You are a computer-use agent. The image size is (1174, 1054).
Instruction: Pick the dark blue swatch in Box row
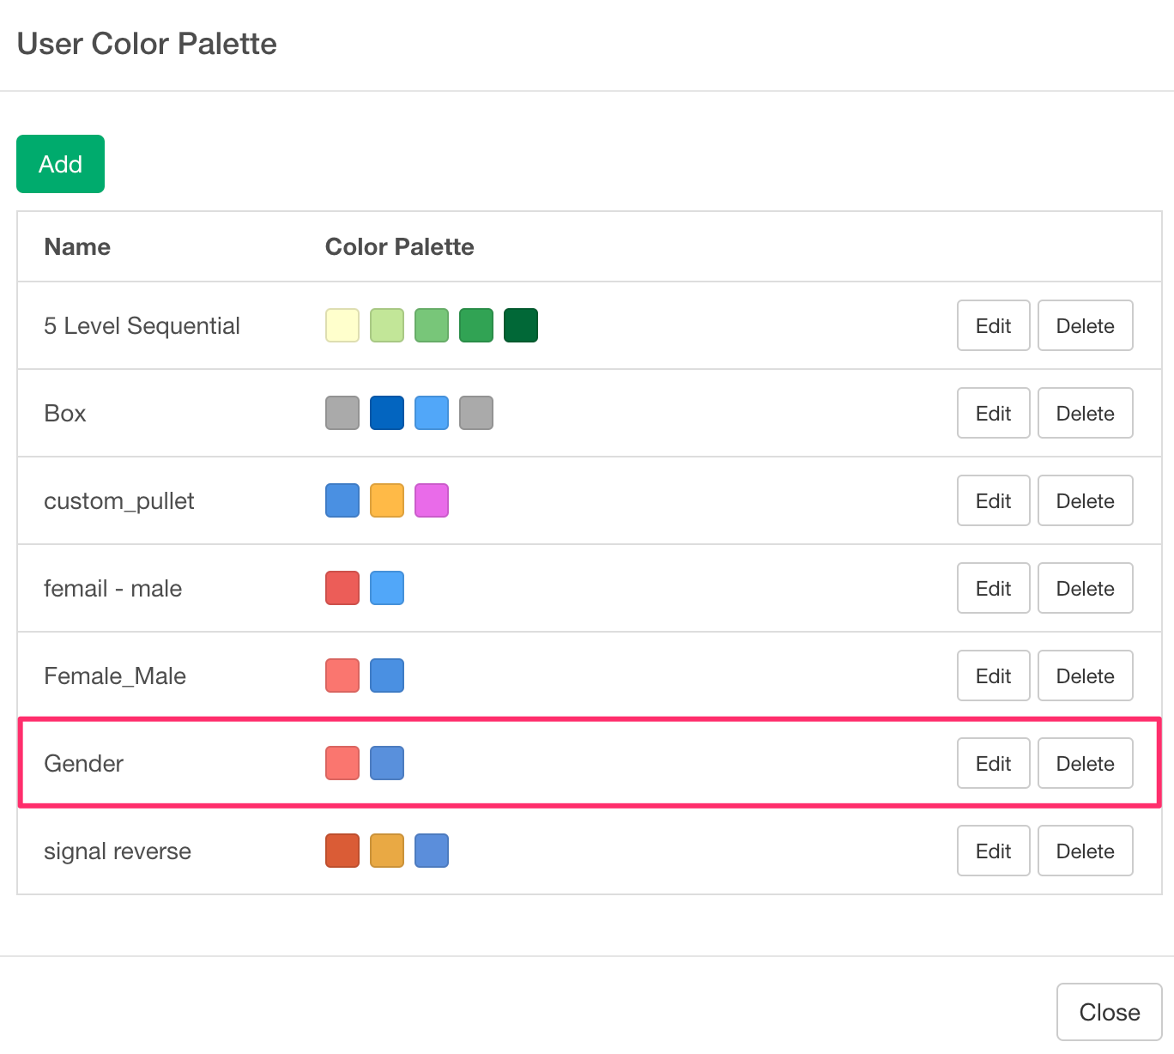[x=387, y=413]
